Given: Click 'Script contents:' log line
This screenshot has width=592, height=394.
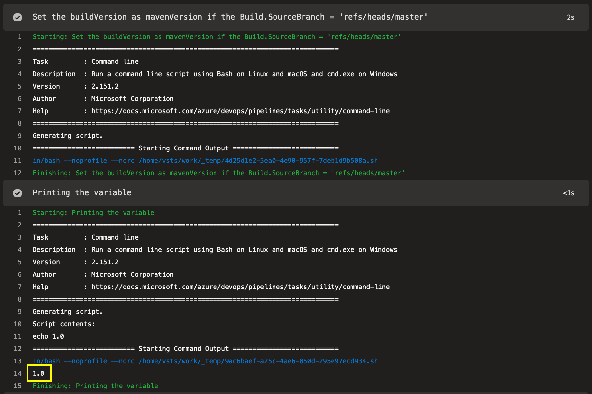Looking at the screenshot, I should click(x=64, y=324).
